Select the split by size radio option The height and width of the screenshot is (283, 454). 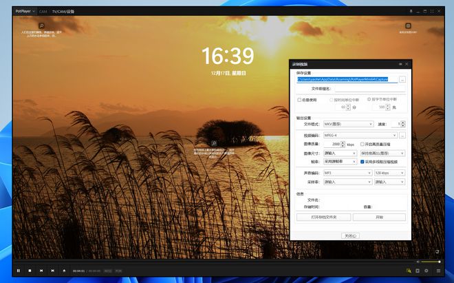point(382,99)
